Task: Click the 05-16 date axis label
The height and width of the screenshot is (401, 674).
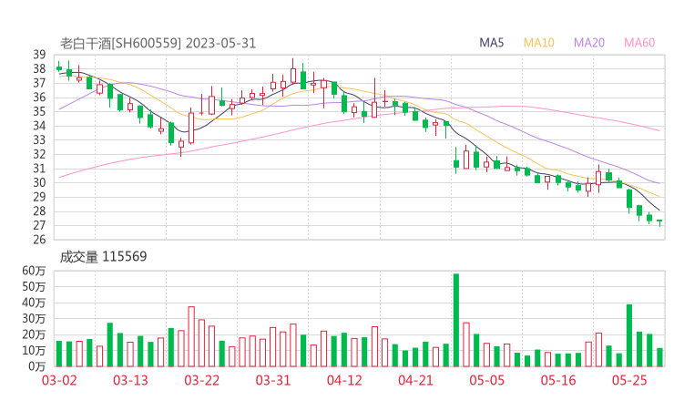Action: [558, 380]
